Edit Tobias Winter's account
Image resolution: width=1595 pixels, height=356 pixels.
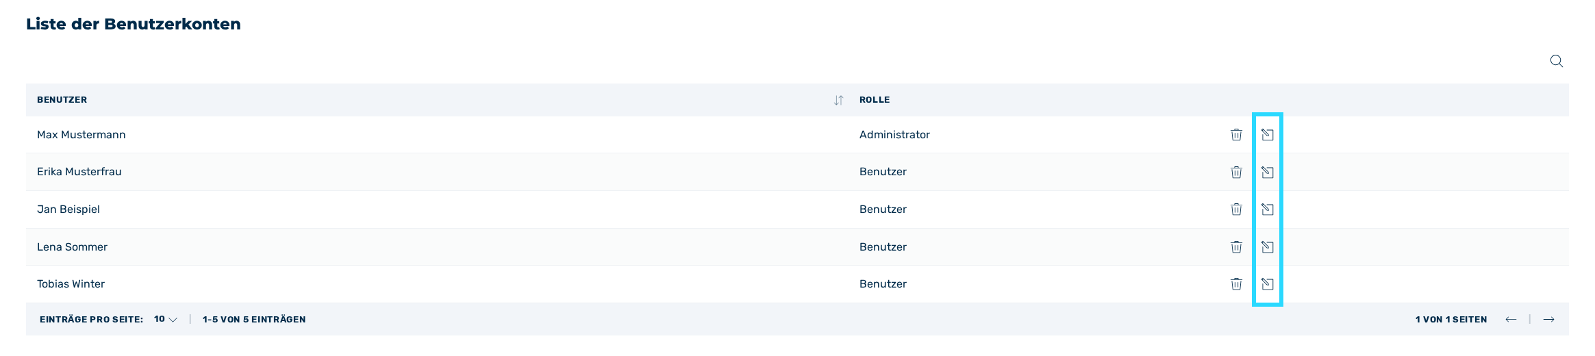(x=1268, y=283)
